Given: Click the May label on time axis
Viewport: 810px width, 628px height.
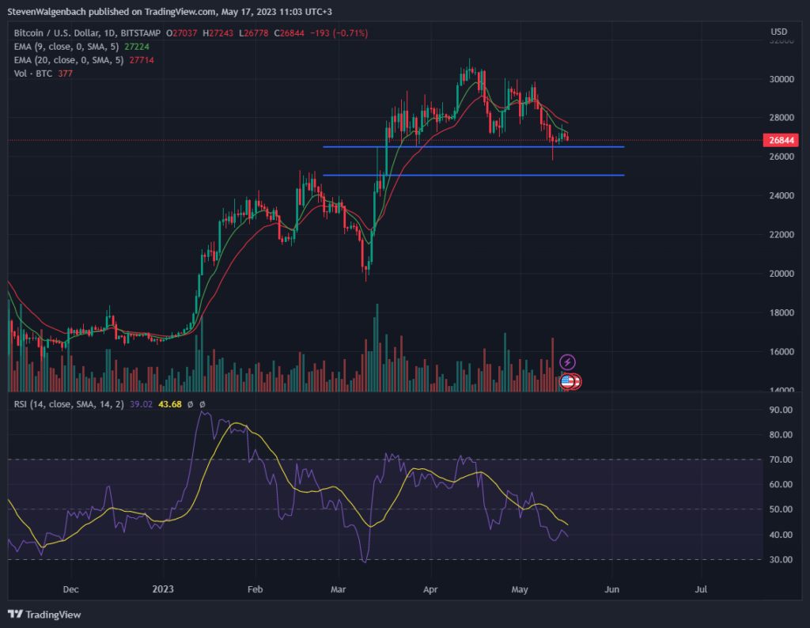Looking at the screenshot, I should point(520,589).
